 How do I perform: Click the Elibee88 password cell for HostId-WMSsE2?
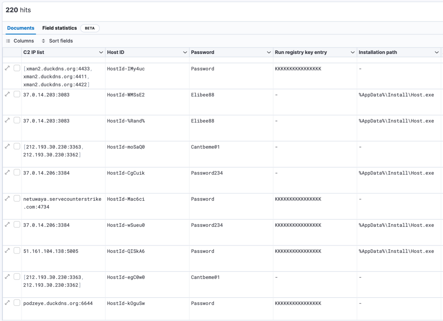point(202,95)
